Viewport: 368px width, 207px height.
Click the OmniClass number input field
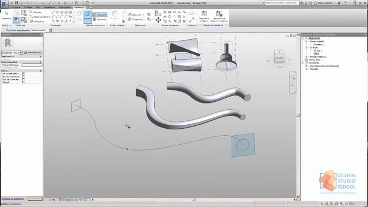[32, 65]
